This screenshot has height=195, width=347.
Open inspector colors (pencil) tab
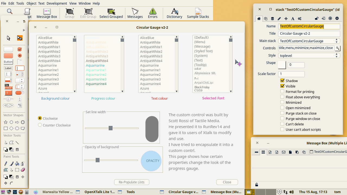tap(279, 19)
